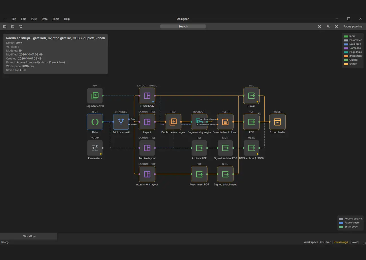Click the Focus pipeline button
The image size is (366, 260).
(x=353, y=26)
